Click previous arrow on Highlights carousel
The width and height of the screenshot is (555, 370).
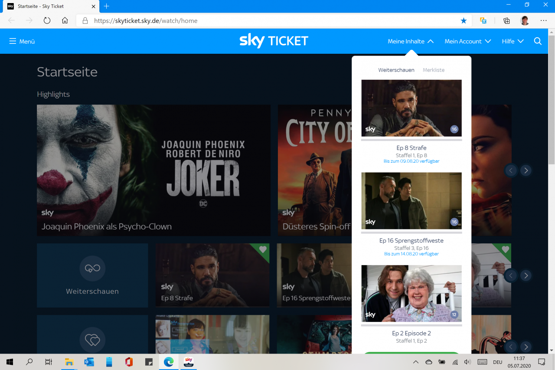pos(511,170)
